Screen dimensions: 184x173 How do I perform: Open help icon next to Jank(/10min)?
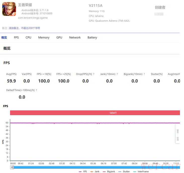pyautogui.click(x=117, y=74)
